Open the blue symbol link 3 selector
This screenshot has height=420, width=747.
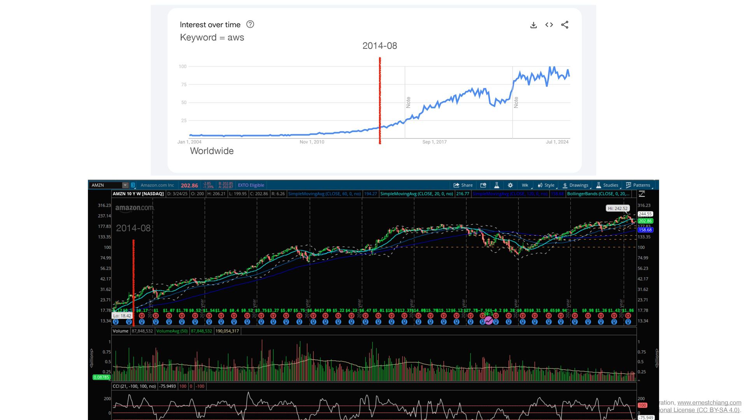click(133, 185)
